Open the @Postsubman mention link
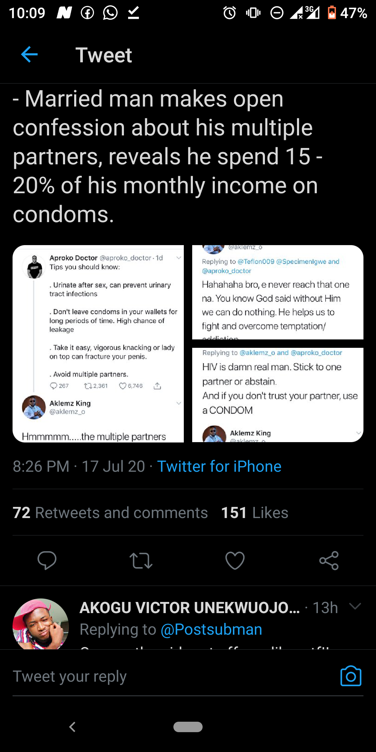376x752 pixels. 211,629
